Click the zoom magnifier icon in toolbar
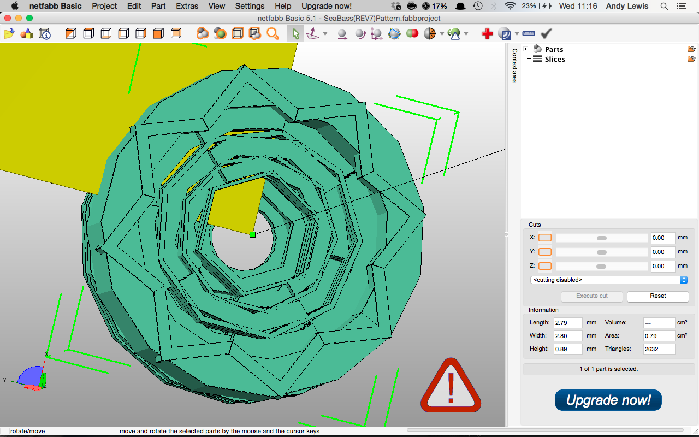The width and height of the screenshot is (699, 437). point(273,34)
